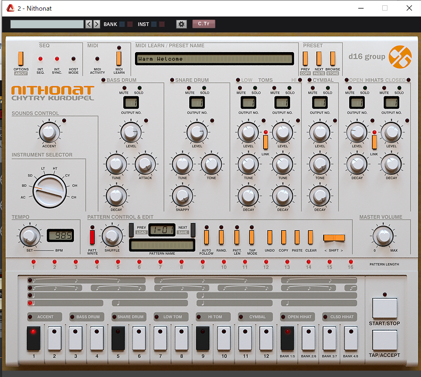Mute the Low Tom
This screenshot has width=421, height=377.
[240, 88]
